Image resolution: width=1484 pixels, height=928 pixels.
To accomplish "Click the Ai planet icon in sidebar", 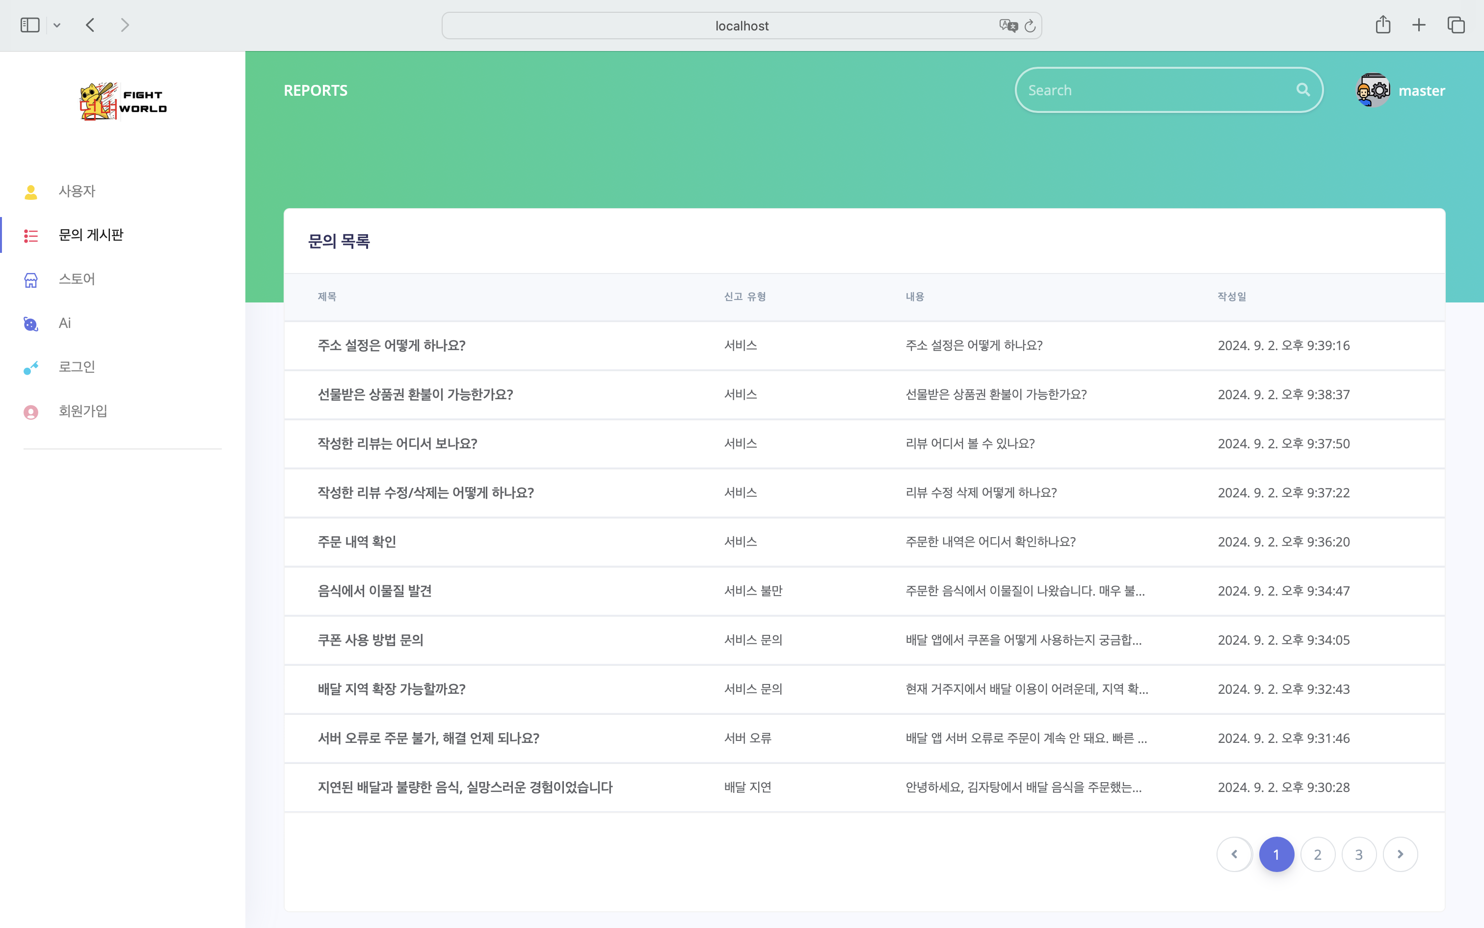I will click(30, 324).
